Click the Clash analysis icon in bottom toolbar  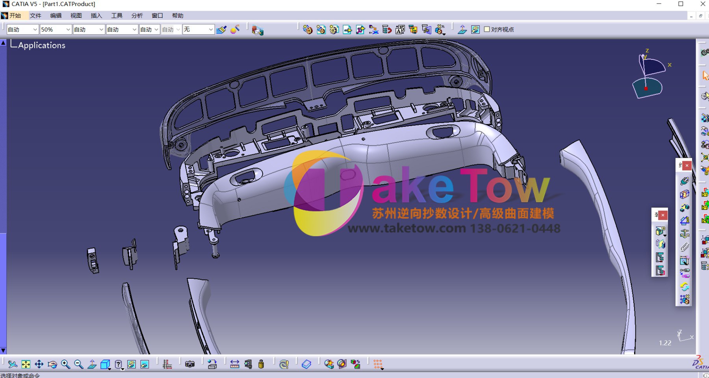pos(329,364)
